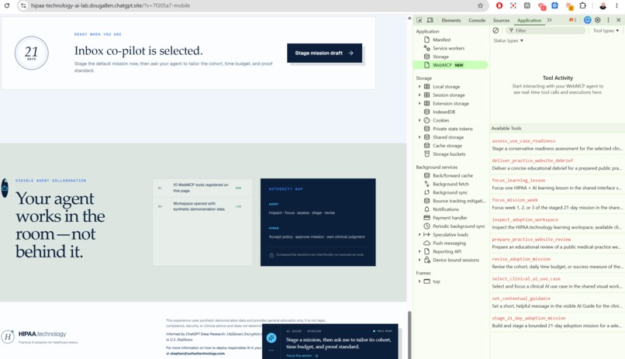Switch to the Sources tab
This screenshot has width=625, height=359.
[501, 20]
